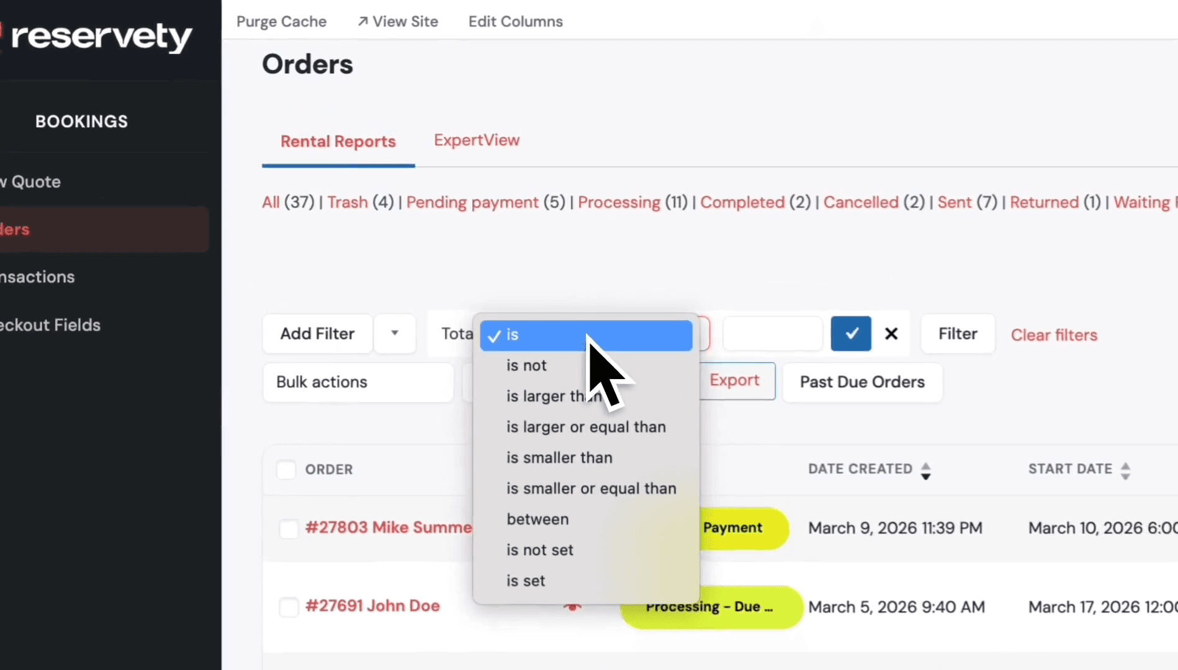Screen dimensions: 1178x670
Task: Check the box for order #27691
Action: click(289, 607)
